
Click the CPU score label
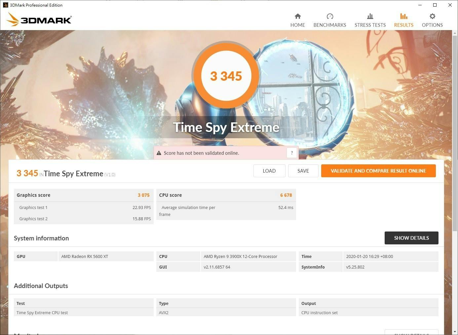[x=171, y=195]
